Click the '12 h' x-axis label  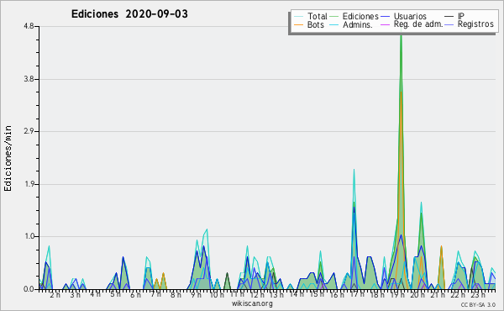[257, 295]
